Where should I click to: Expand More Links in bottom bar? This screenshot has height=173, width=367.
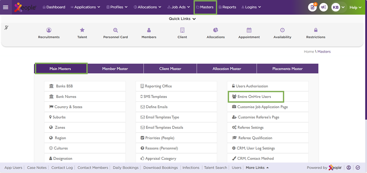pyautogui.click(x=257, y=168)
